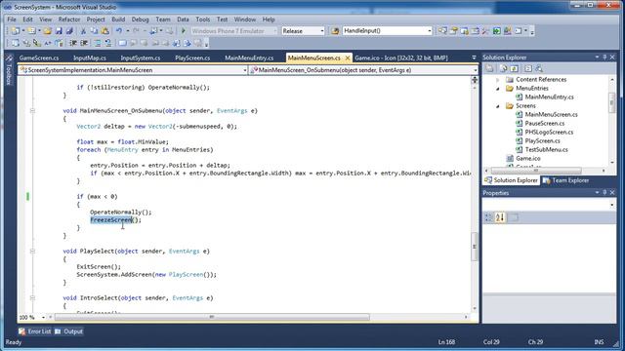Switch to the PlayScreen.cs tab
The image size is (625, 351).
[192, 58]
